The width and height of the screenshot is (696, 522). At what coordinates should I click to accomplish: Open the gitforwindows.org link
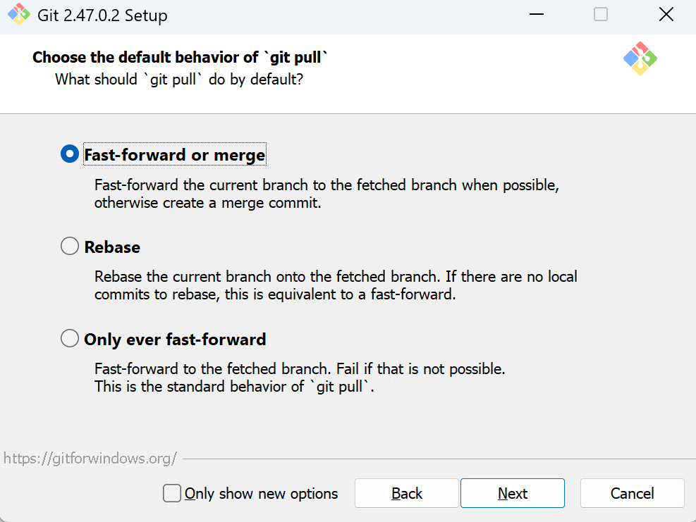pyautogui.click(x=90, y=459)
